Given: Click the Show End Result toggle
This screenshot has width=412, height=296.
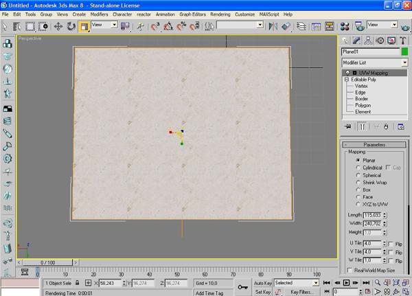Looking at the screenshot, I should pos(362,126).
